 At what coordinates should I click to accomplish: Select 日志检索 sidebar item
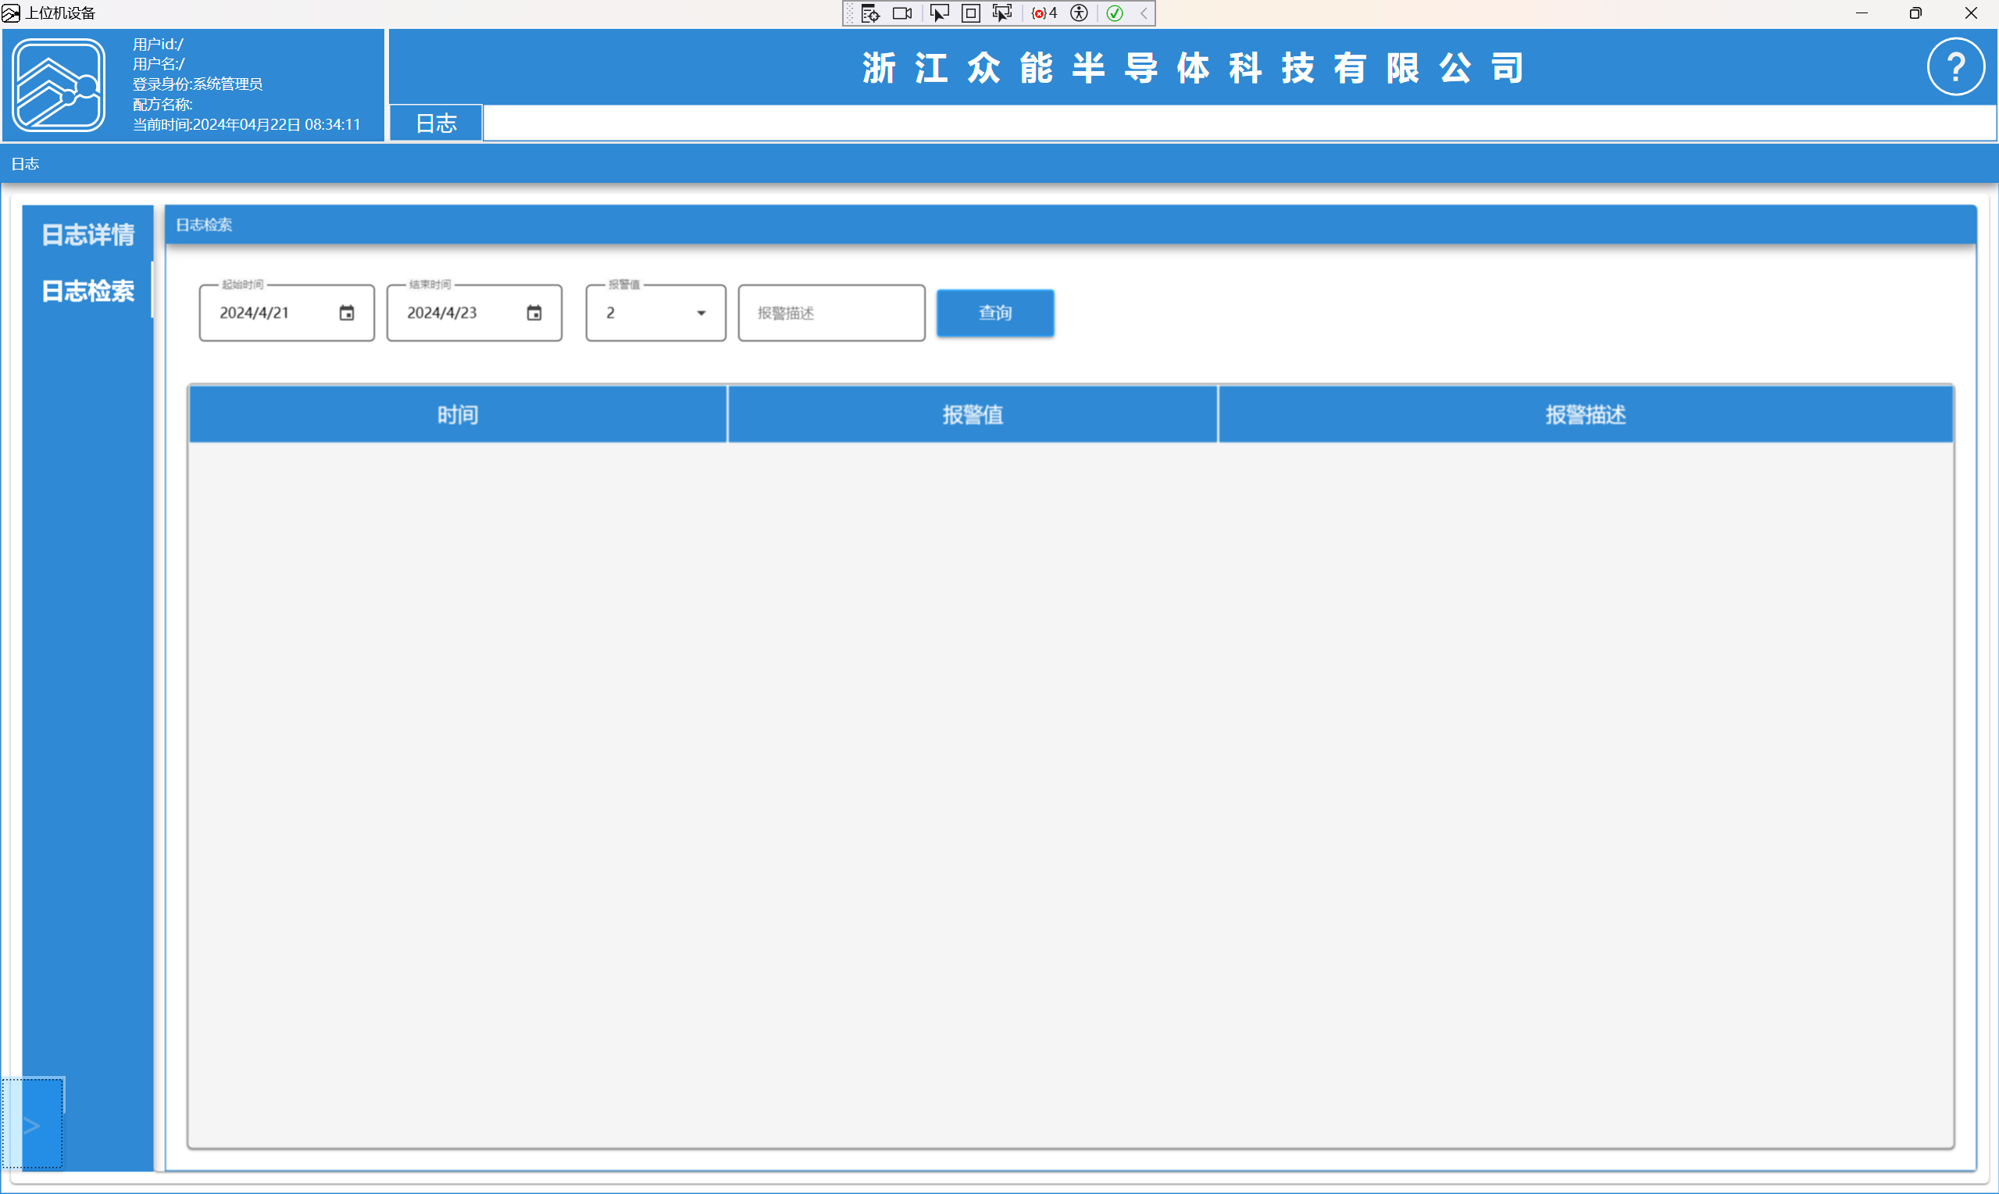point(87,291)
